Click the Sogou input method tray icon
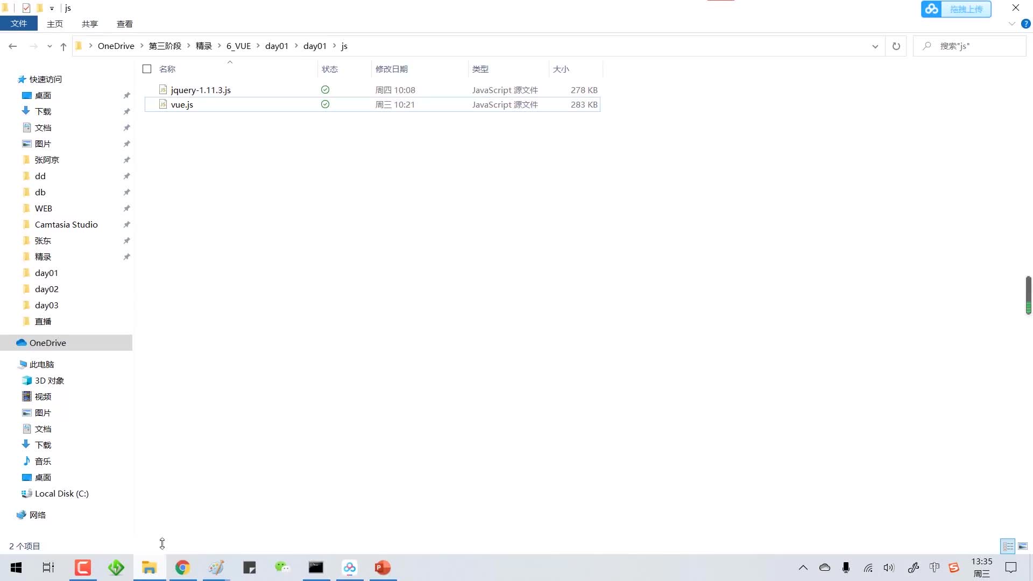The height and width of the screenshot is (581, 1033). click(x=954, y=568)
